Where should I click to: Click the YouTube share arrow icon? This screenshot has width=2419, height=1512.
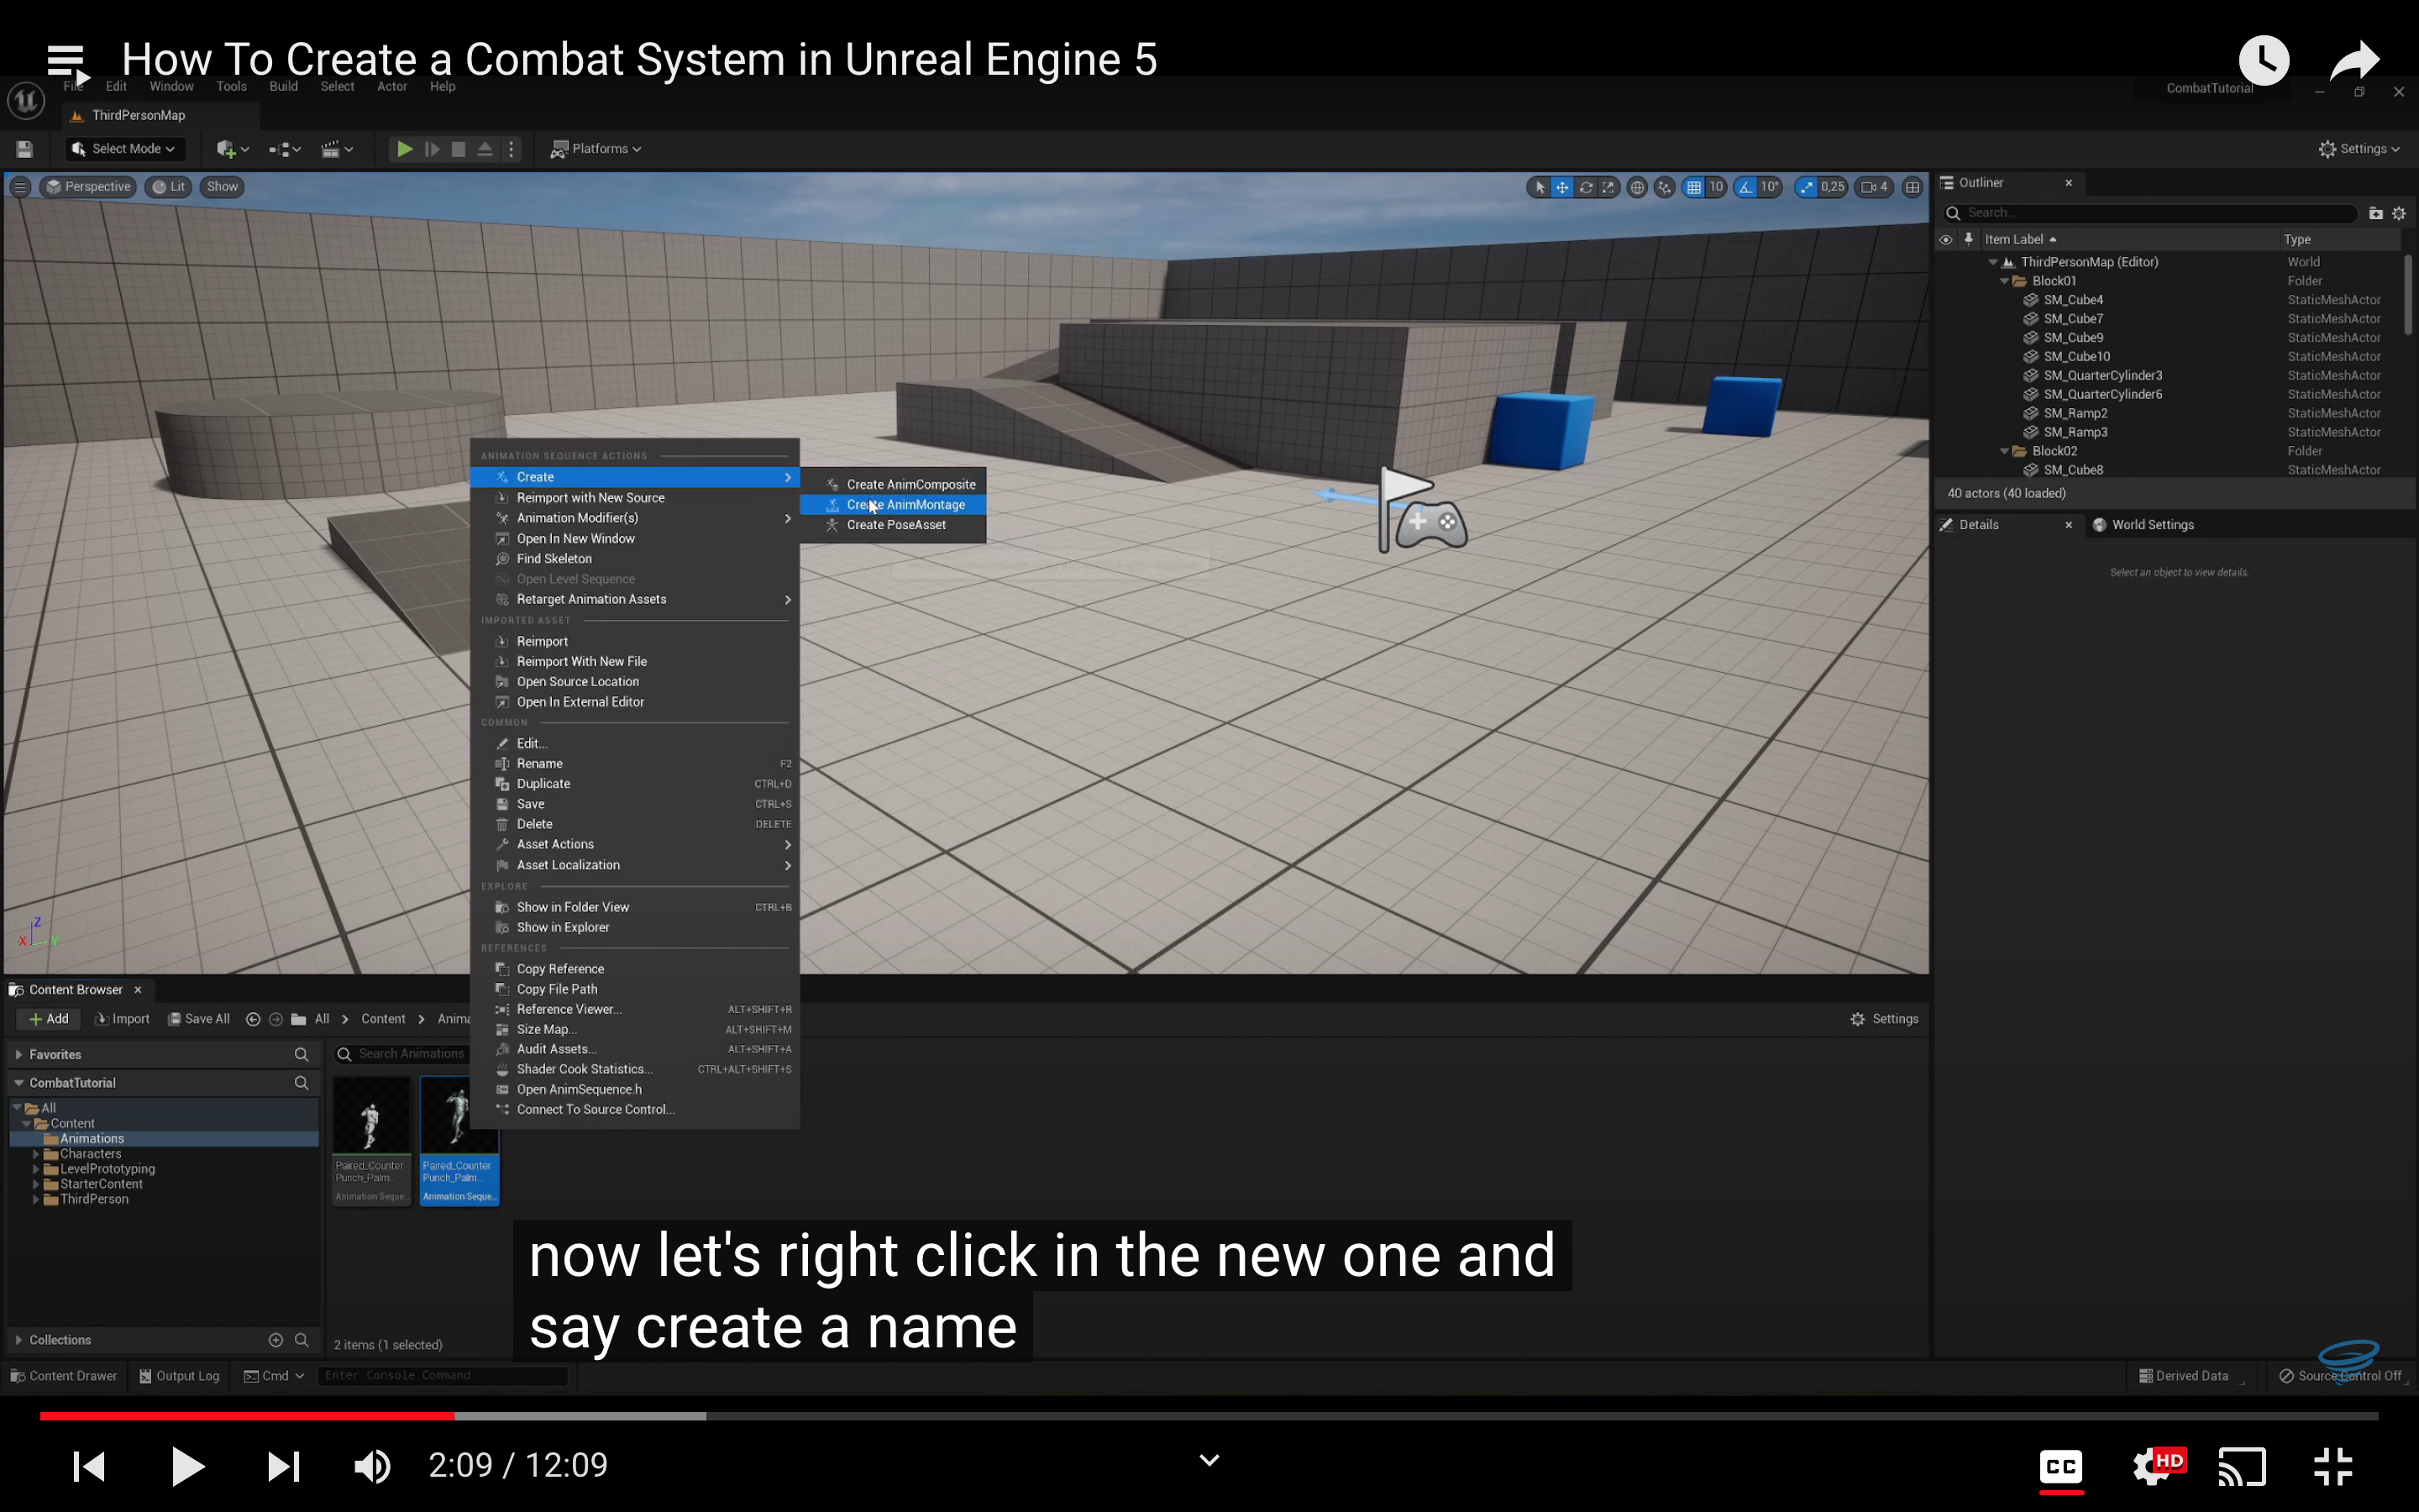click(x=2354, y=61)
